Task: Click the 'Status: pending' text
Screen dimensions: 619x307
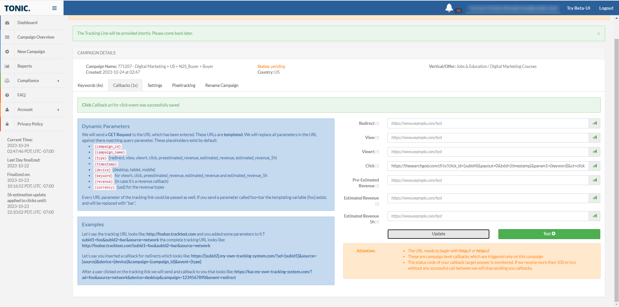Action: (x=271, y=66)
